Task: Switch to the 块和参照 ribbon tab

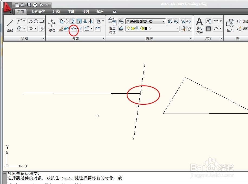Action: [39, 12]
